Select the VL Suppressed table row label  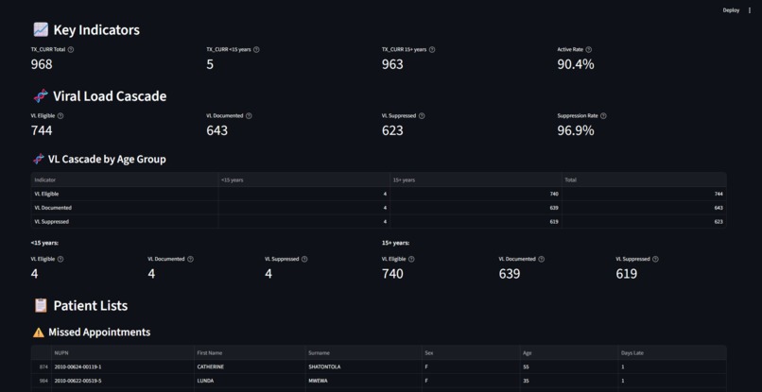125,221
